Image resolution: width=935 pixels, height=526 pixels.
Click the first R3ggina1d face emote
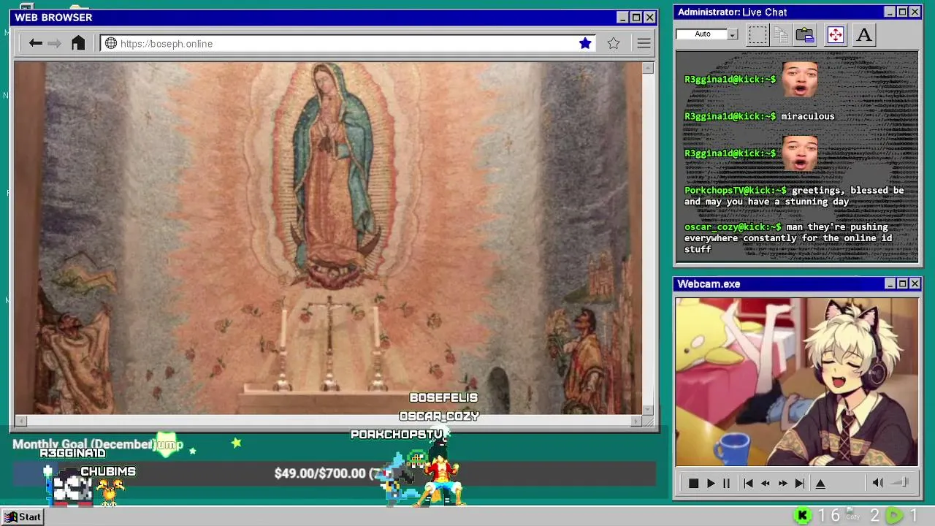coord(799,79)
